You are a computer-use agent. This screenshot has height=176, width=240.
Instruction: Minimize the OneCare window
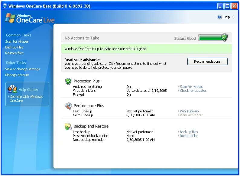pos(220,6)
